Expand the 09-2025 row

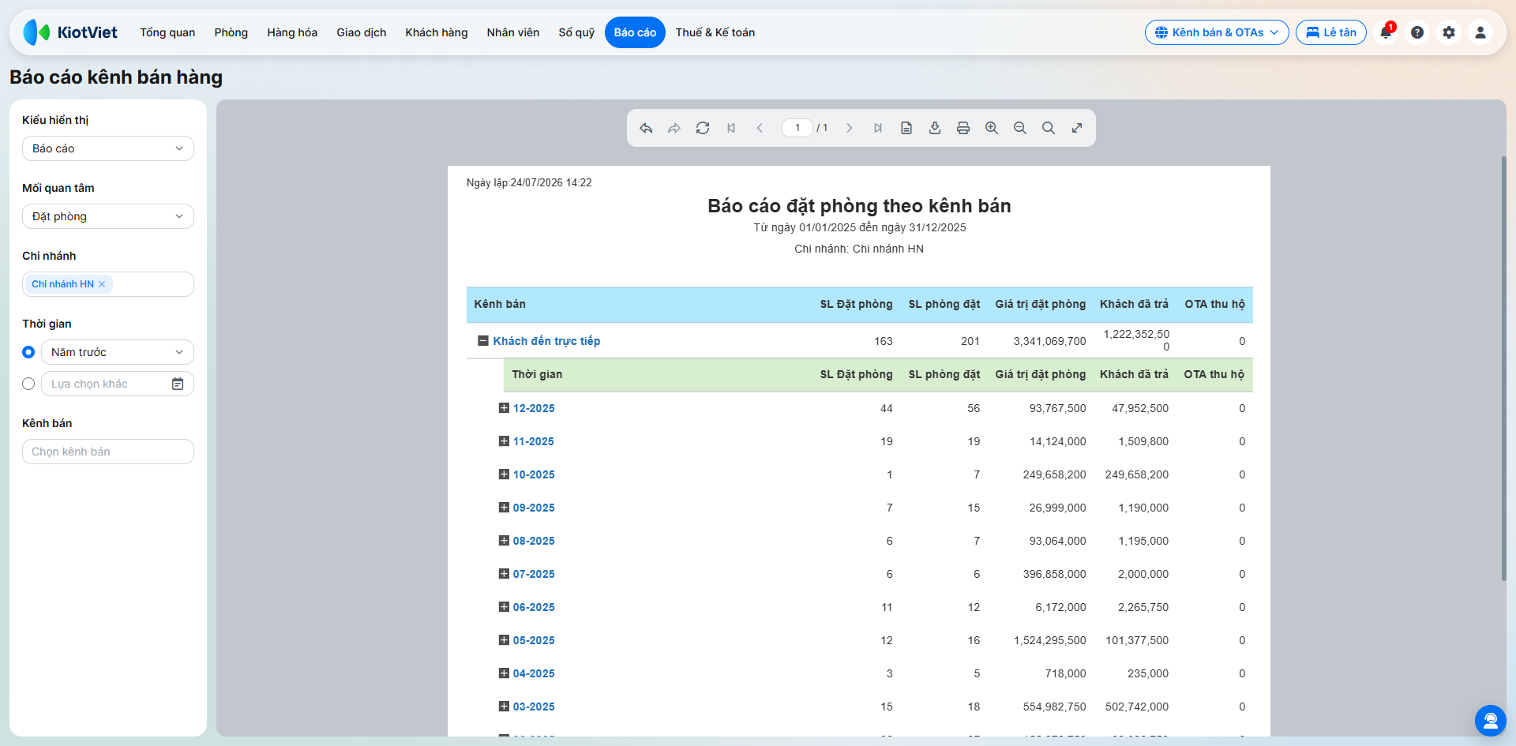504,508
